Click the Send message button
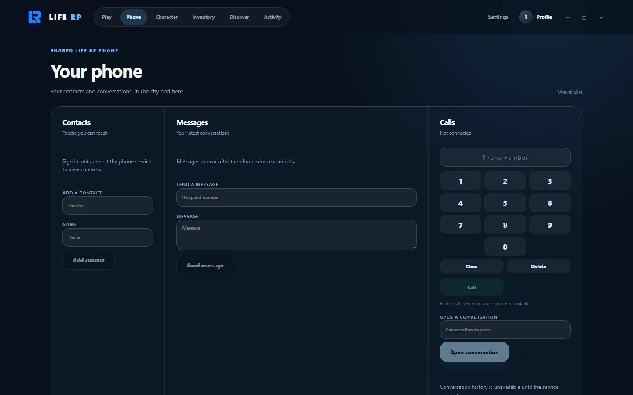The image size is (633, 395). 205,266
